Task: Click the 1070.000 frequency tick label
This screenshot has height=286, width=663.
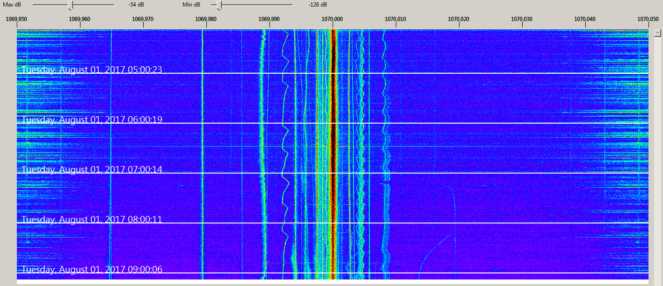Action: click(x=332, y=19)
